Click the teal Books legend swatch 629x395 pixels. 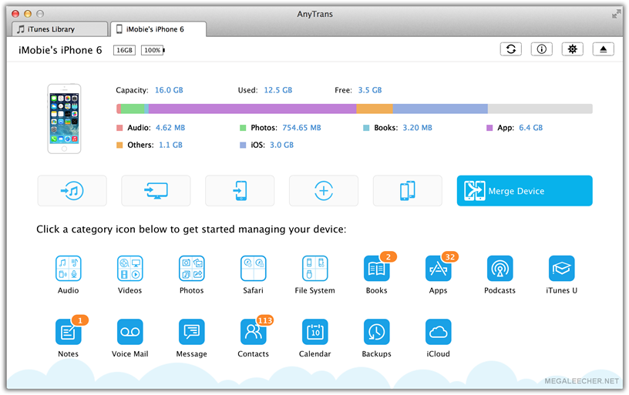tap(366, 128)
